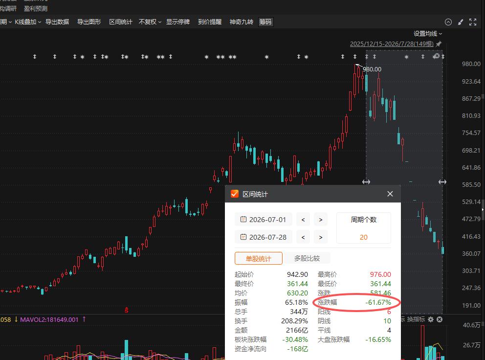Click 板块涨跌幅 value -30.48%
The height and width of the screenshot is (360, 485).
295,339
